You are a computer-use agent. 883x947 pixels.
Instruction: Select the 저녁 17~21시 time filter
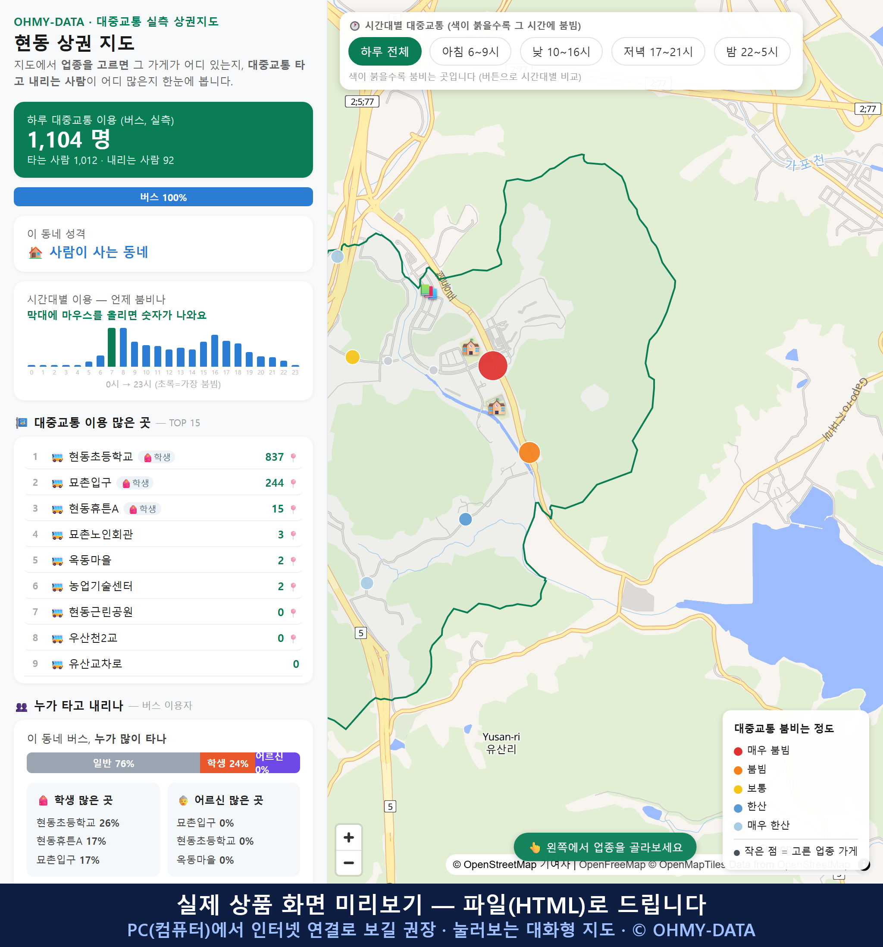(x=658, y=51)
